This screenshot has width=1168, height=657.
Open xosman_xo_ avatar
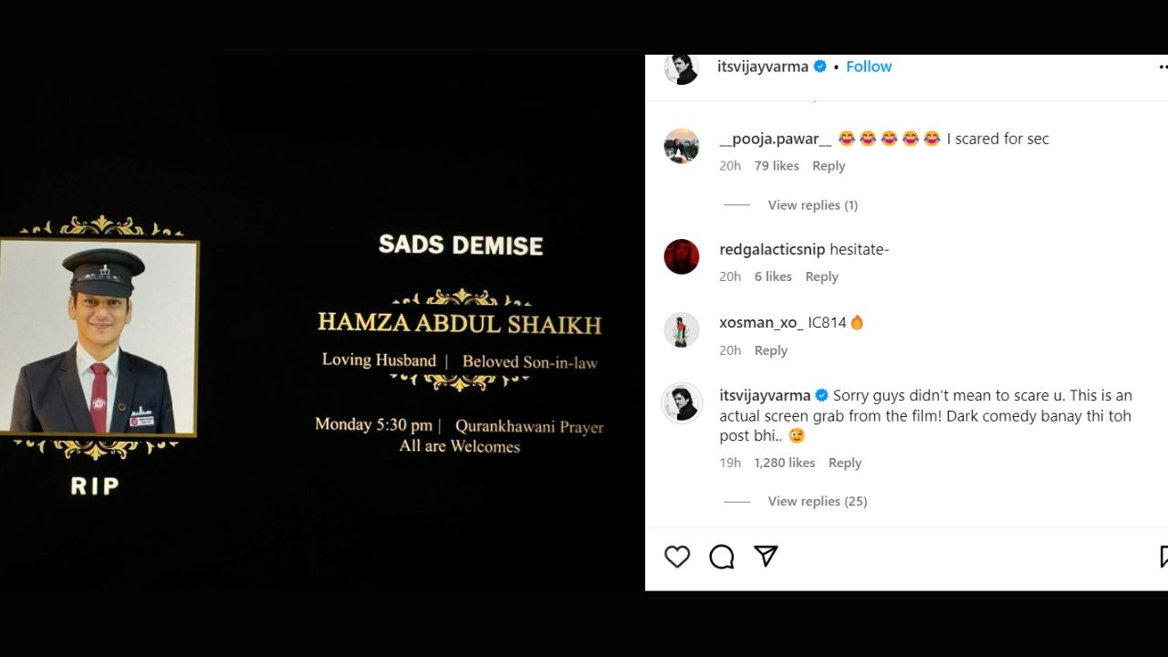tap(682, 330)
